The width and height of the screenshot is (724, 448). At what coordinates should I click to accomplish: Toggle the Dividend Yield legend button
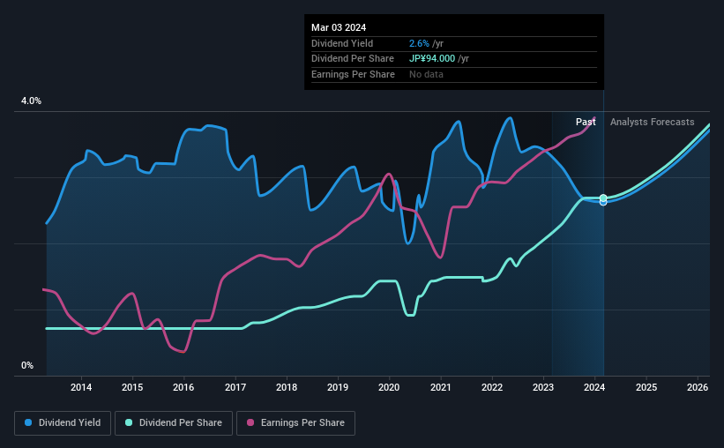click(63, 423)
